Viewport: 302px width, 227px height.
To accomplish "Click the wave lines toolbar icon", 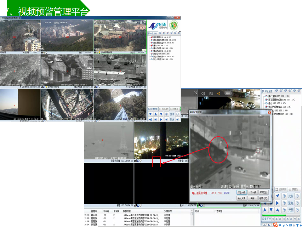I will coord(211,94).
